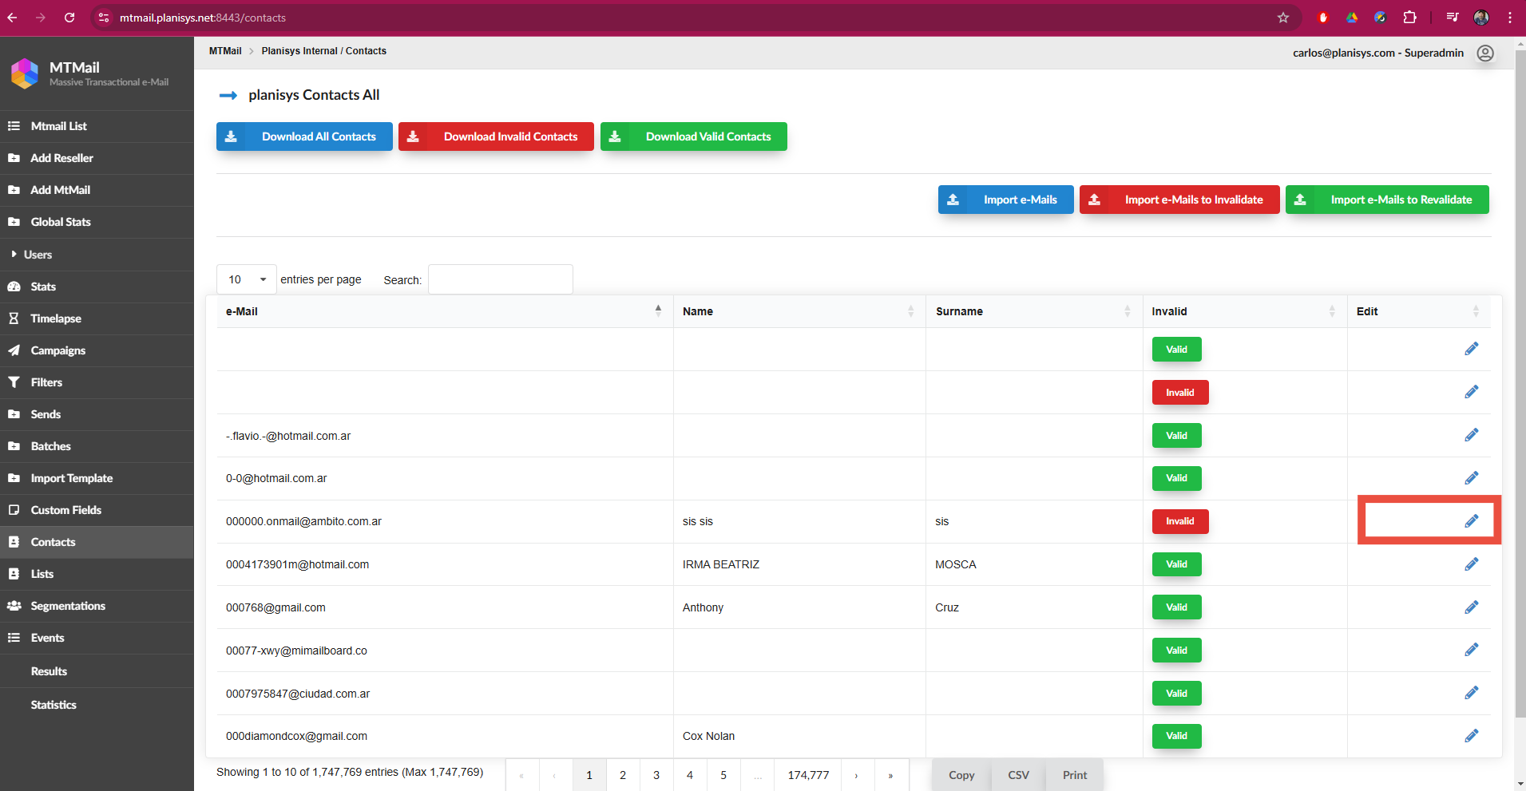This screenshot has height=791, width=1526.
Task: Click the page vertical scrollbar
Action: pyautogui.click(x=1519, y=399)
